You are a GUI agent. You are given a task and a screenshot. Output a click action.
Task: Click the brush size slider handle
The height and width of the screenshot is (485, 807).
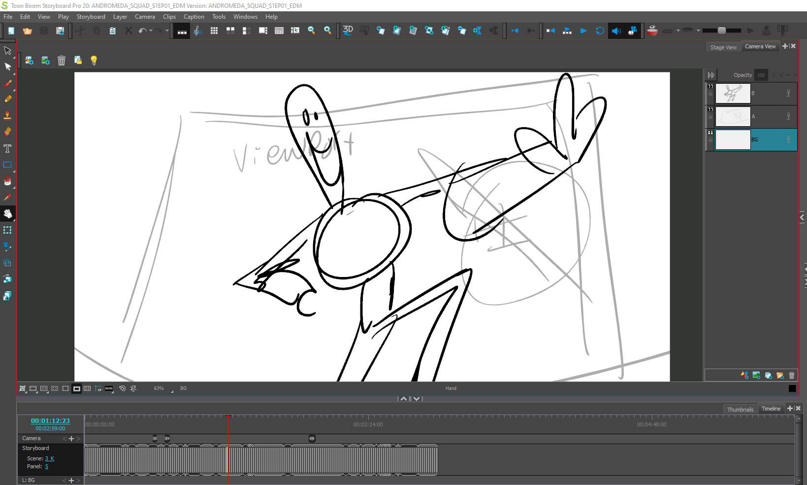point(722,31)
